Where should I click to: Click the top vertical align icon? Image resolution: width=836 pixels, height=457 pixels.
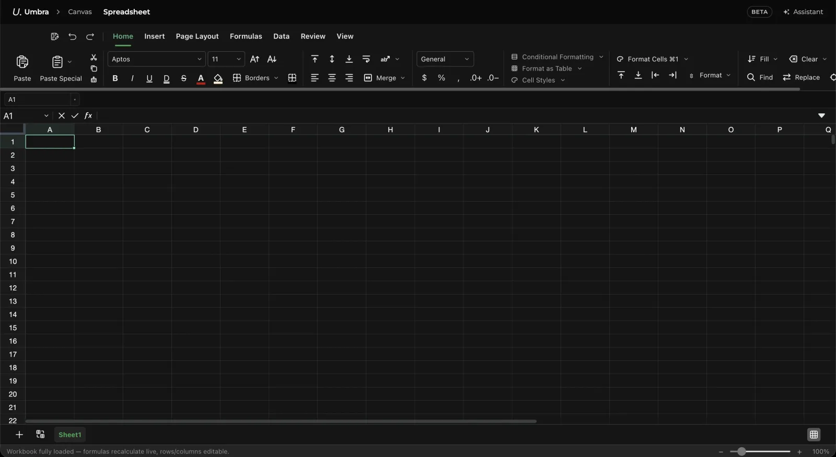point(315,59)
